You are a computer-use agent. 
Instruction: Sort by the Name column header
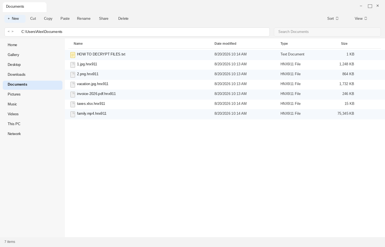click(78, 44)
